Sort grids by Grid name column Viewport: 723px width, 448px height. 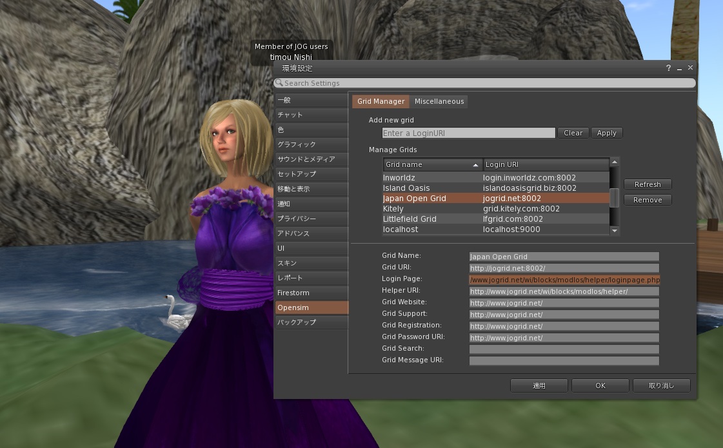pyautogui.click(x=433, y=164)
